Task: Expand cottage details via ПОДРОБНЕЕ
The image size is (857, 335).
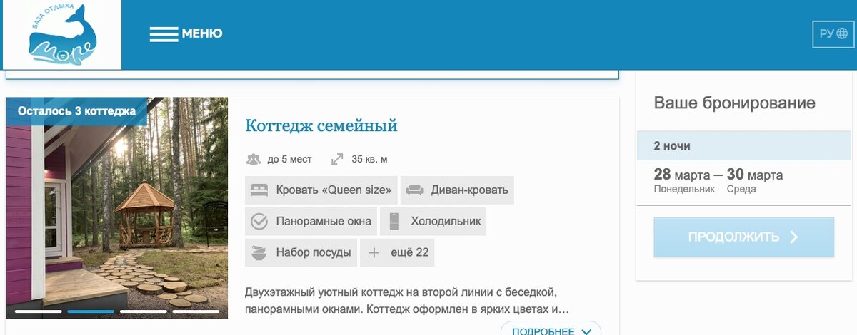Action: [x=551, y=331]
